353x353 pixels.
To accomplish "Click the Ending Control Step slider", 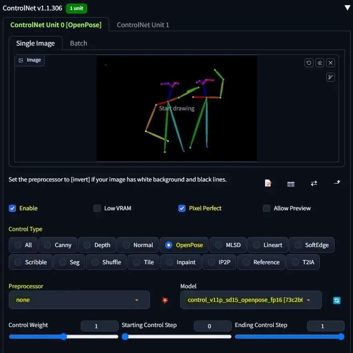I will coord(289,337).
